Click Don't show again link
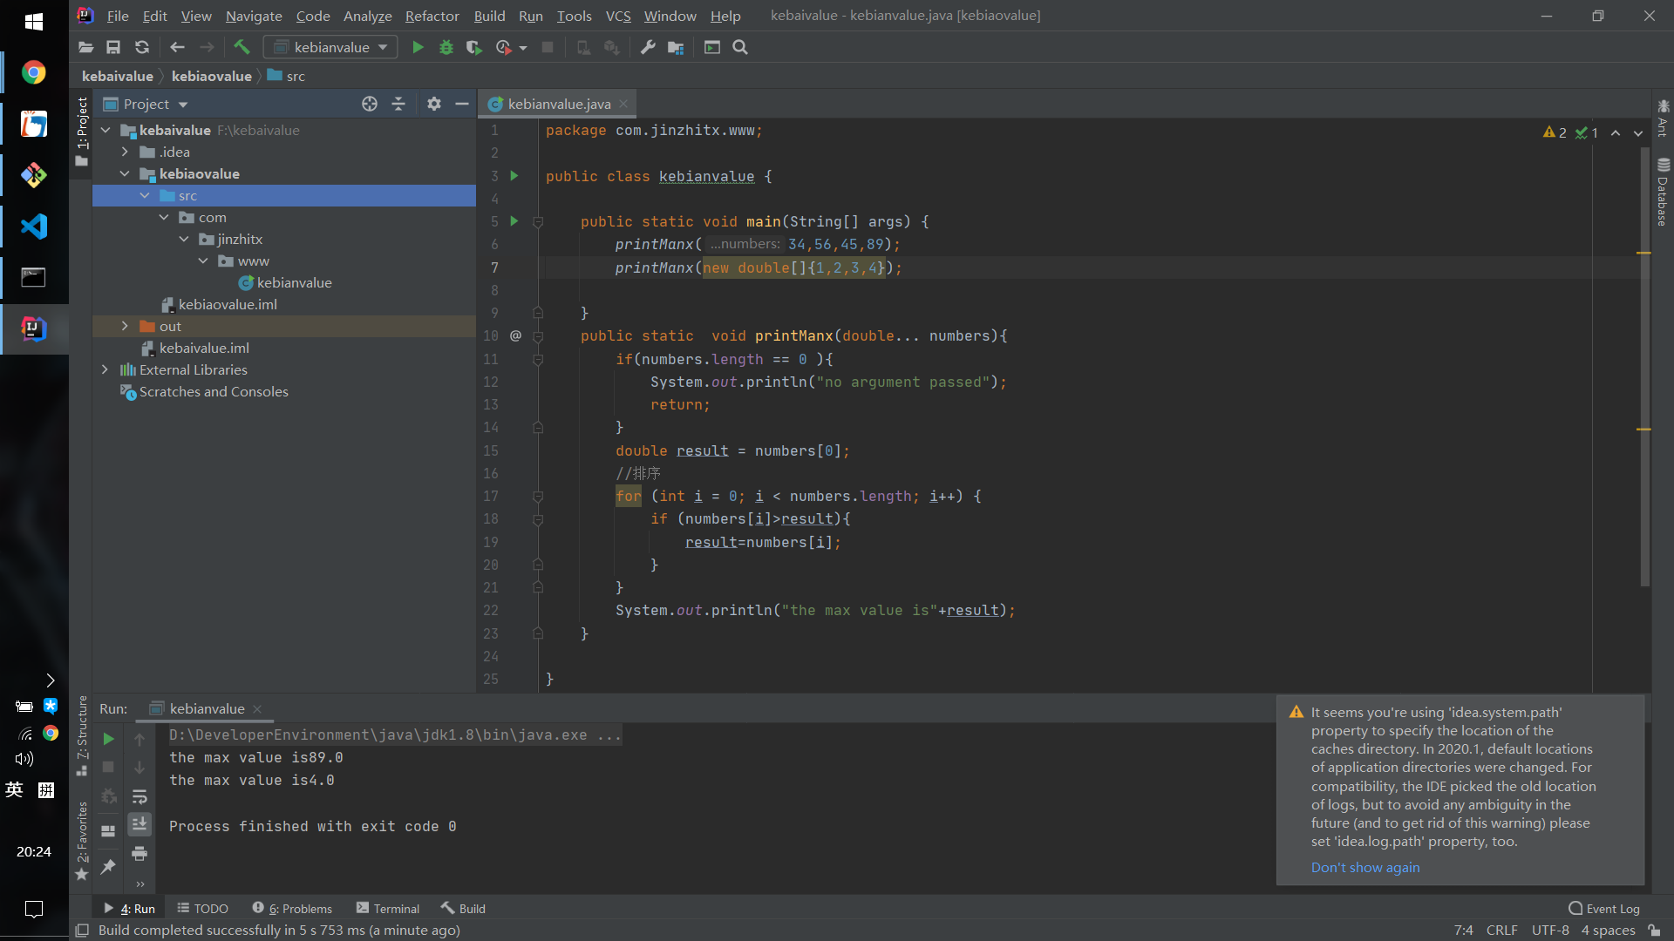The width and height of the screenshot is (1674, 941). click(1365, 867)
